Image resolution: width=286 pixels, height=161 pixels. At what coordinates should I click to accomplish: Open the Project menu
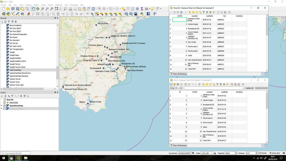4,5
